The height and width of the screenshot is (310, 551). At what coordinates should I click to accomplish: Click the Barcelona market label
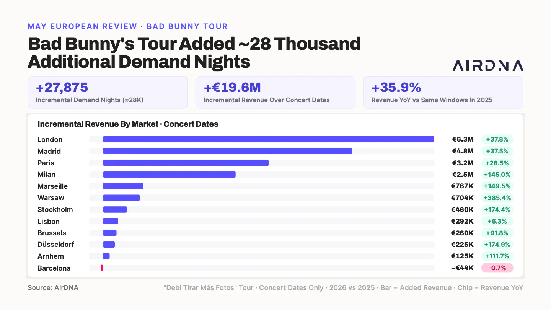coord(54,268)
